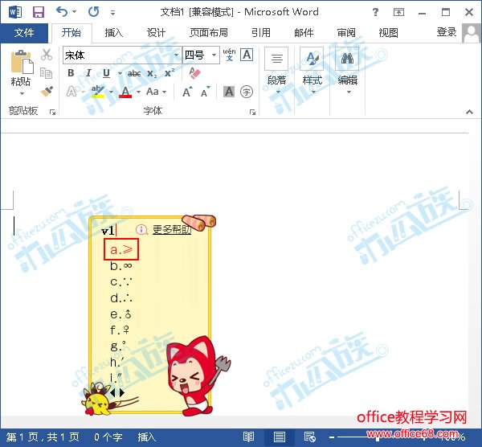The width and height of the screenshot is (482, 447).
Task: Select candidate b.∞ in IME list
Action: pyautogui.click(x=121, y=266)
